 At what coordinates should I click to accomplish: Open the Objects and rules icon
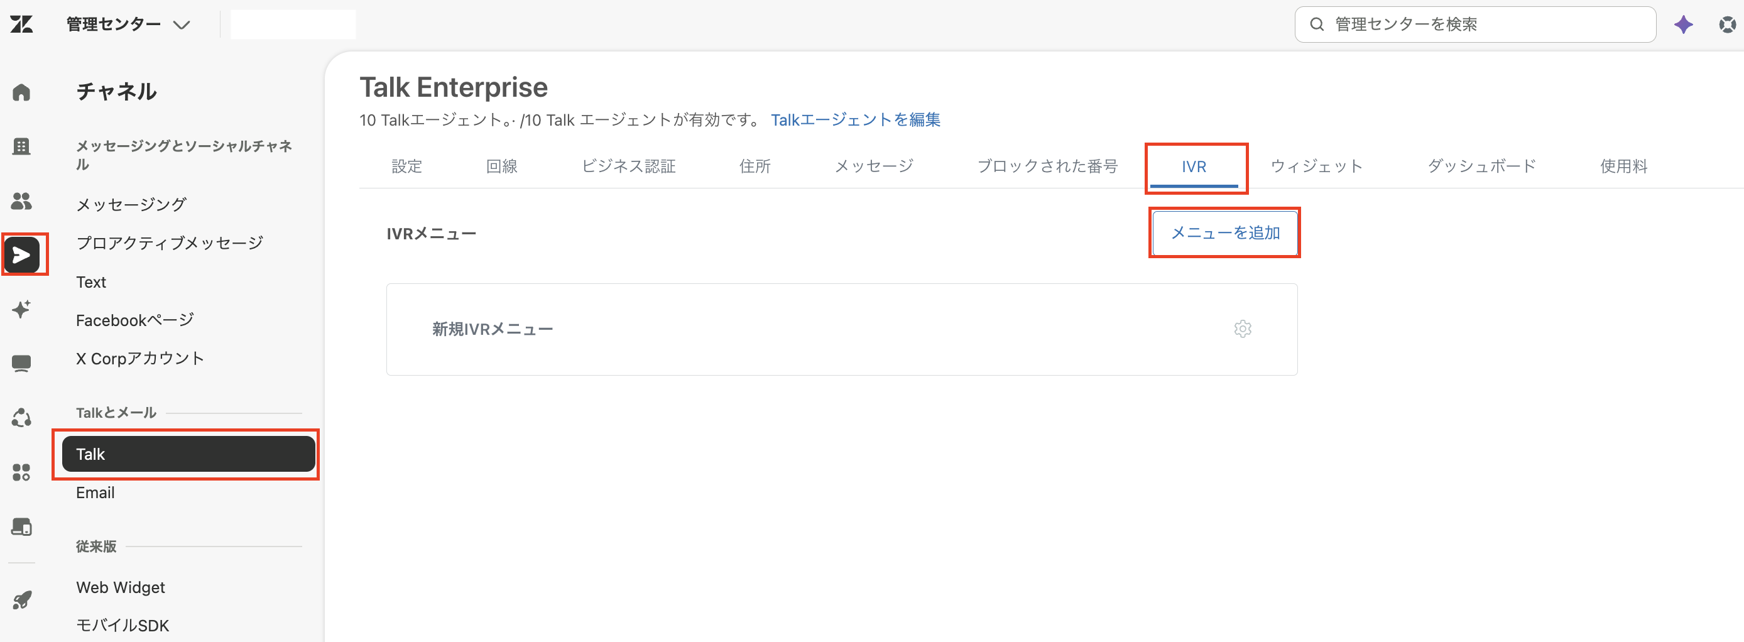pyautogui.click(x=21, y=418)
